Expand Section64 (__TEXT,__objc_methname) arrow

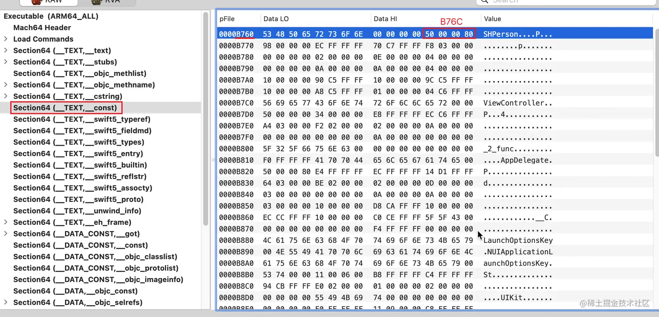6,85
